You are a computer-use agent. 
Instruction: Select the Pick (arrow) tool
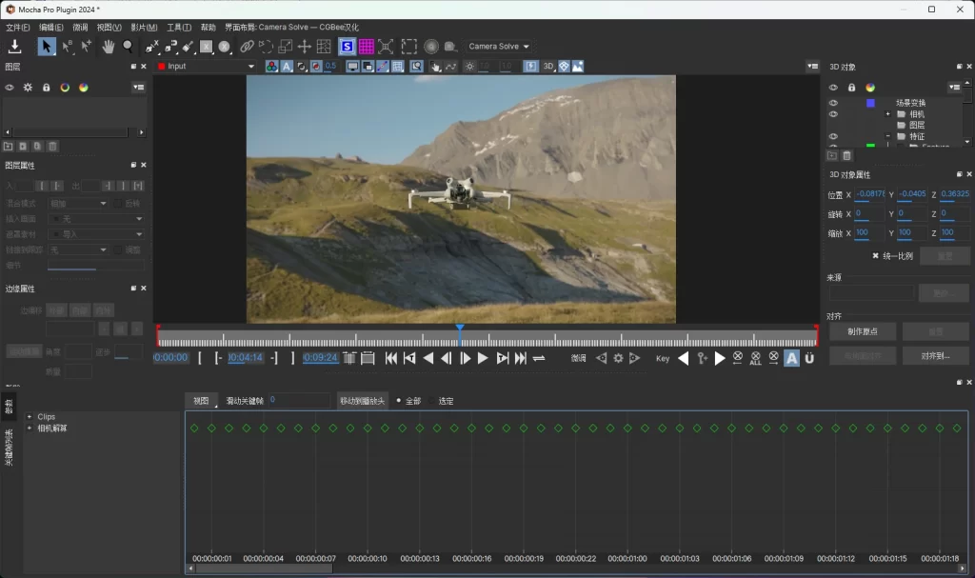pos(47,46)
